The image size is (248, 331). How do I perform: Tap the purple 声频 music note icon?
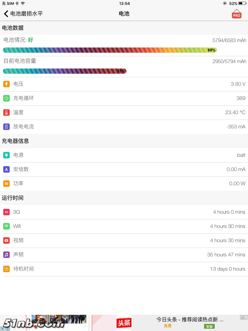click(6, 255)
